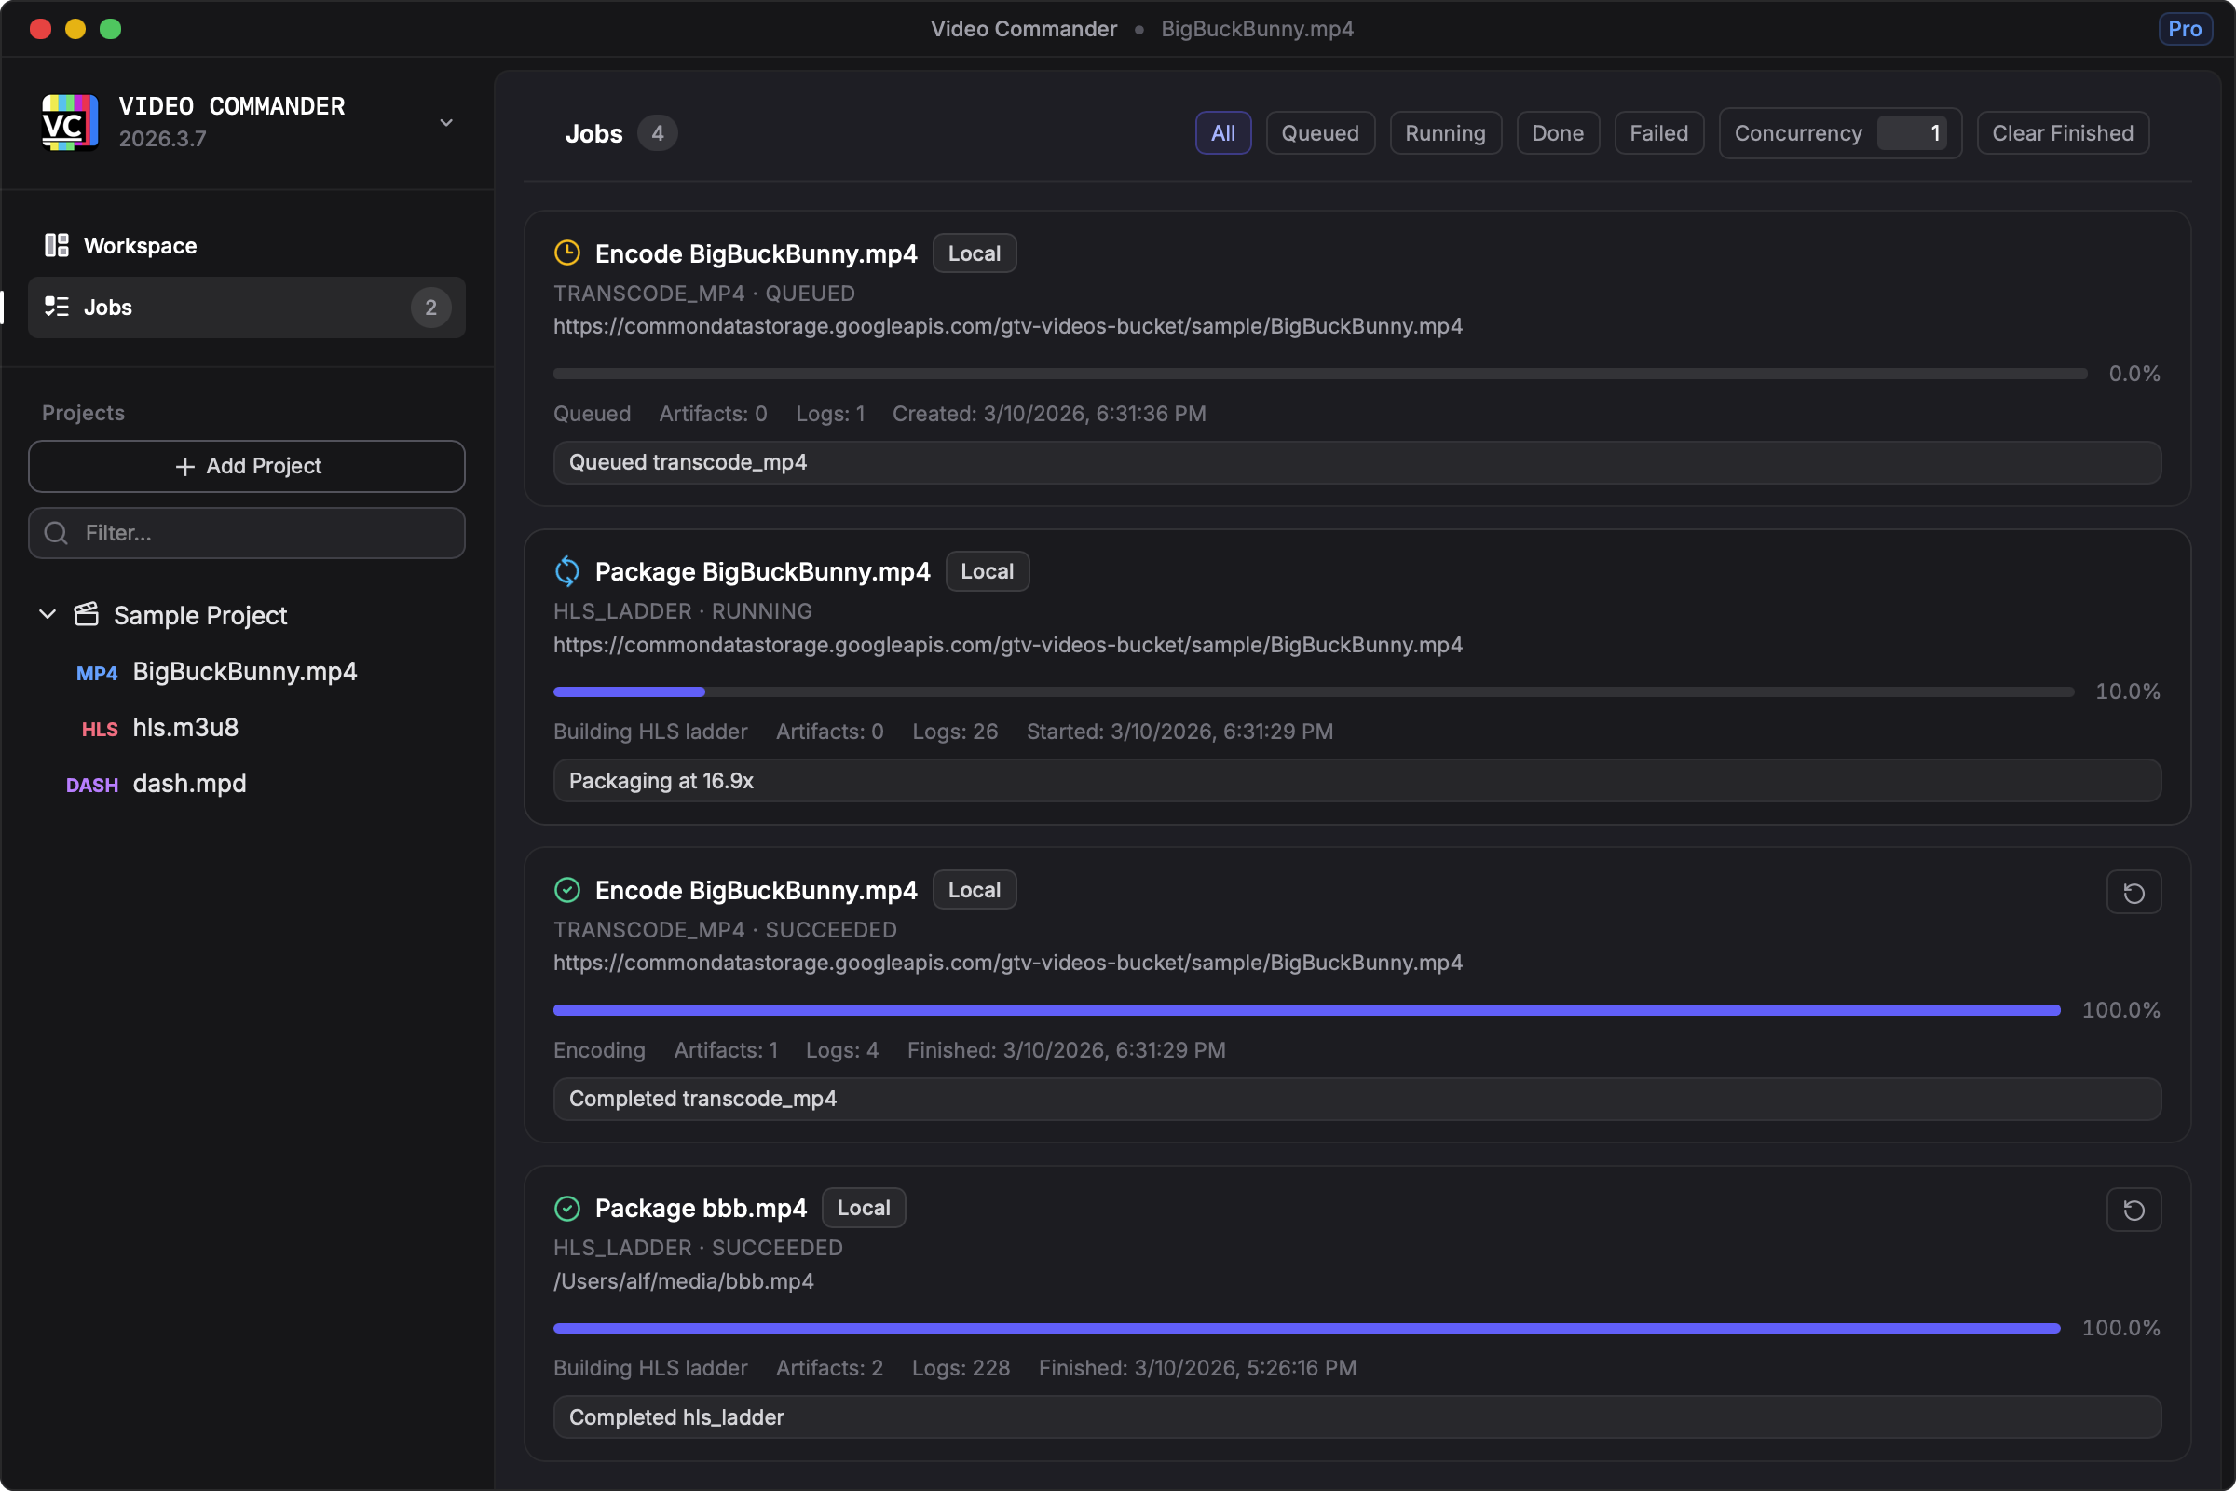This screenshot has width=2236, height=1491.
Task: Click inside the project Filter field
Action: [246, 533]
